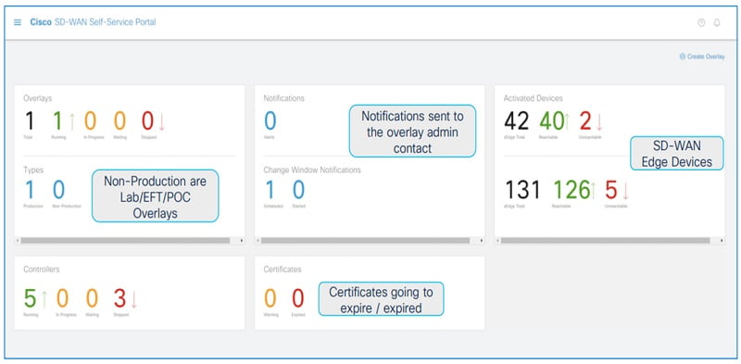Open the Certificates Expired count 0
This screenshot has width=741, height=364.
pos(298,299)
